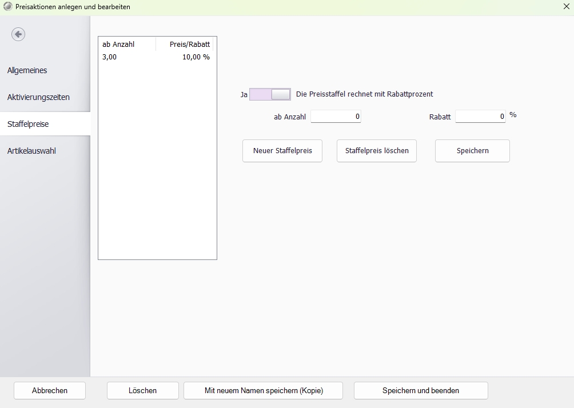Cancel using the Abbrechen button
The width and height of the screenshot is (574, 408).
pyautogui.click(x=50, y=391)
